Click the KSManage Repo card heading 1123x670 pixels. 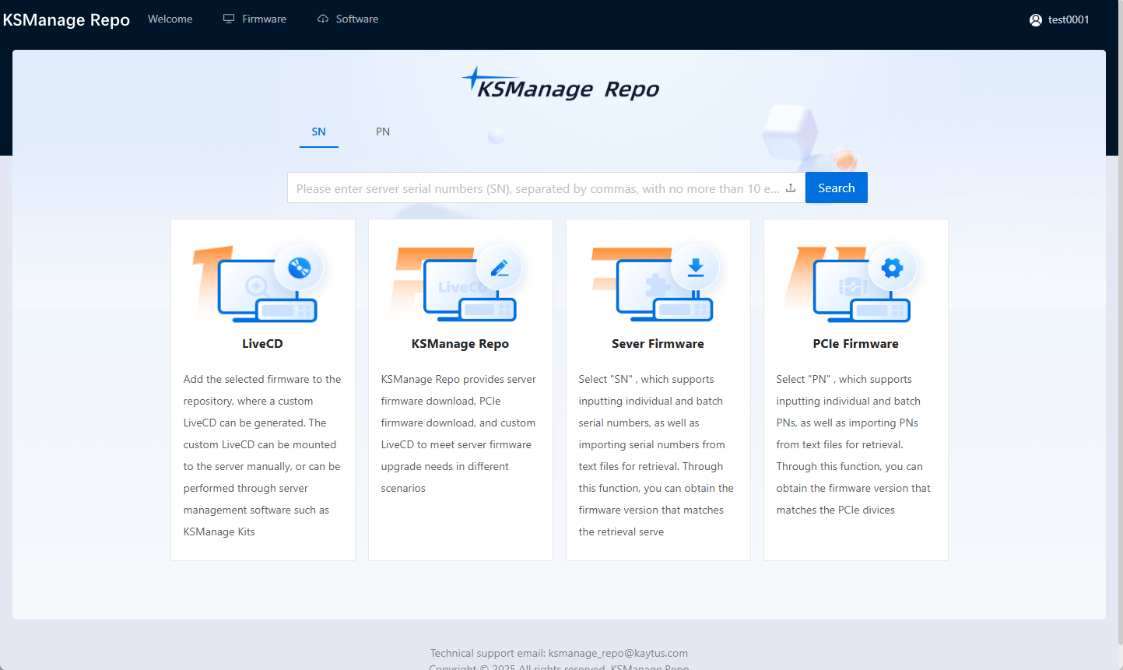[x=460, y=343]
